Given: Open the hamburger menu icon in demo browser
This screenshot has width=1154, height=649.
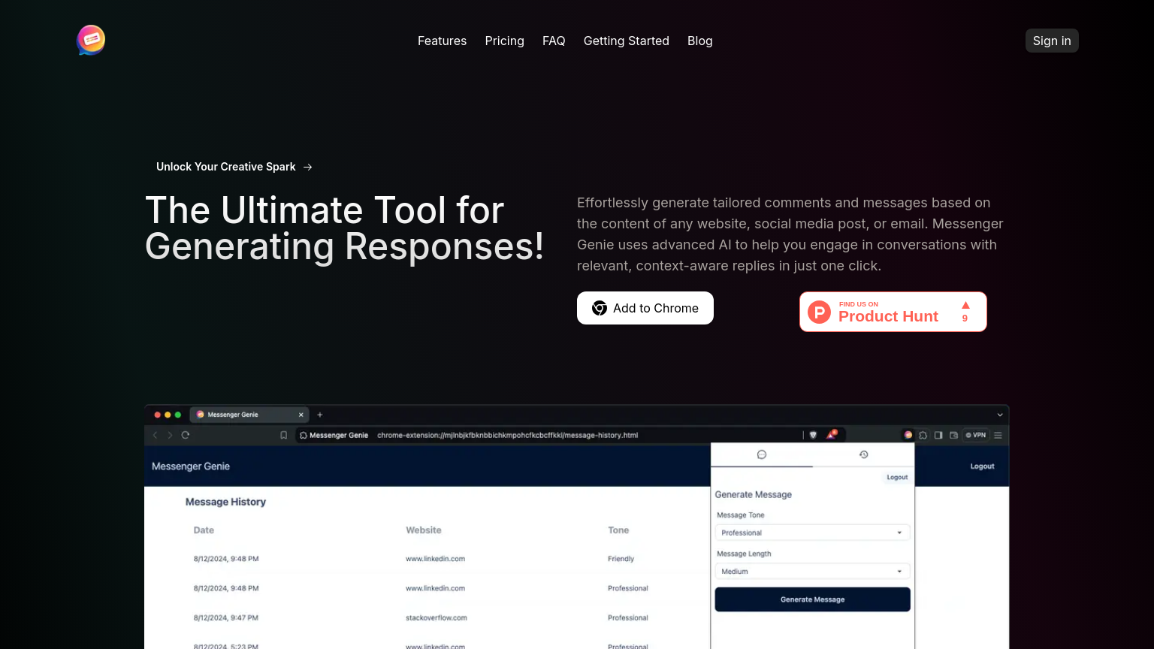Looking at the screenshot, I should point(998,435).
